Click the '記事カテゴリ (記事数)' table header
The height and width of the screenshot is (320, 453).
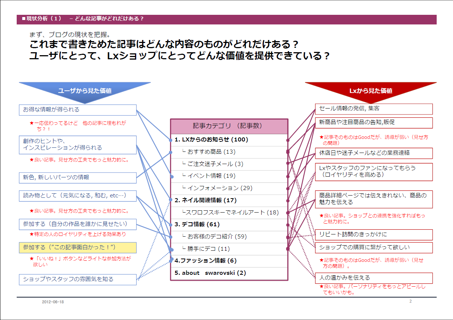click(x=229, y=126)
